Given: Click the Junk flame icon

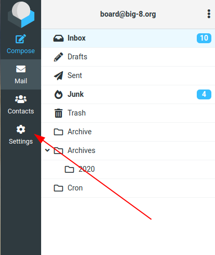Looking at the screenshot, I should click(x=58, y=94).
